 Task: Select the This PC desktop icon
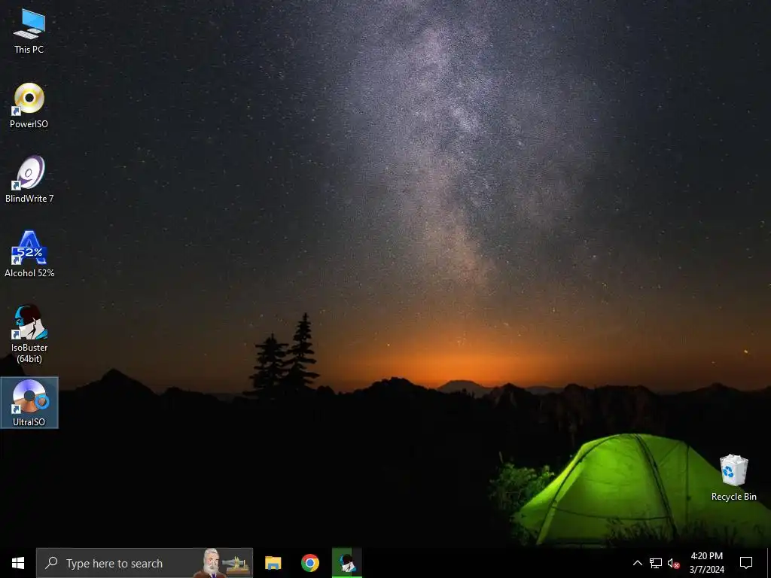(x=29, y=32)
